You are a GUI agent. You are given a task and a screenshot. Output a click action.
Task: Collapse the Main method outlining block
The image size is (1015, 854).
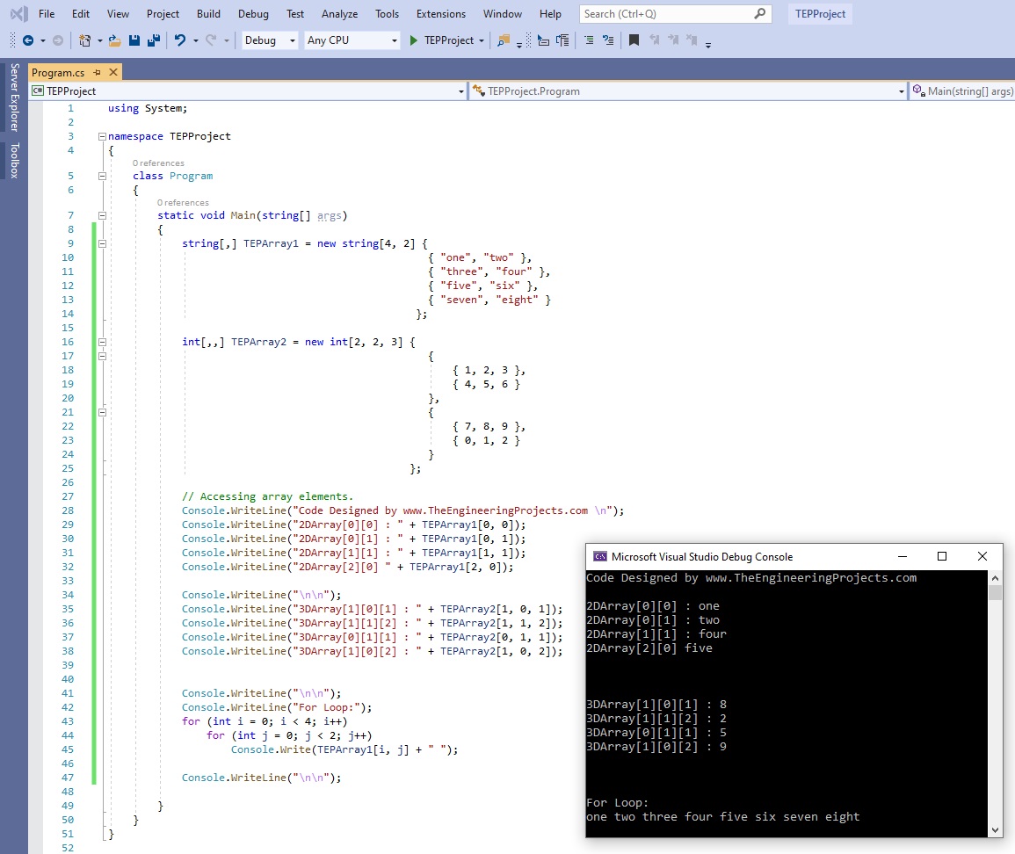tap(102, 216)
